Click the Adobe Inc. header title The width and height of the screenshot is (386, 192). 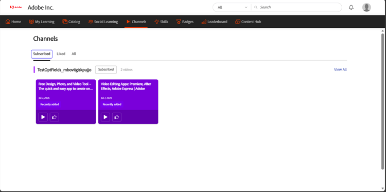[x=41, y=8]
